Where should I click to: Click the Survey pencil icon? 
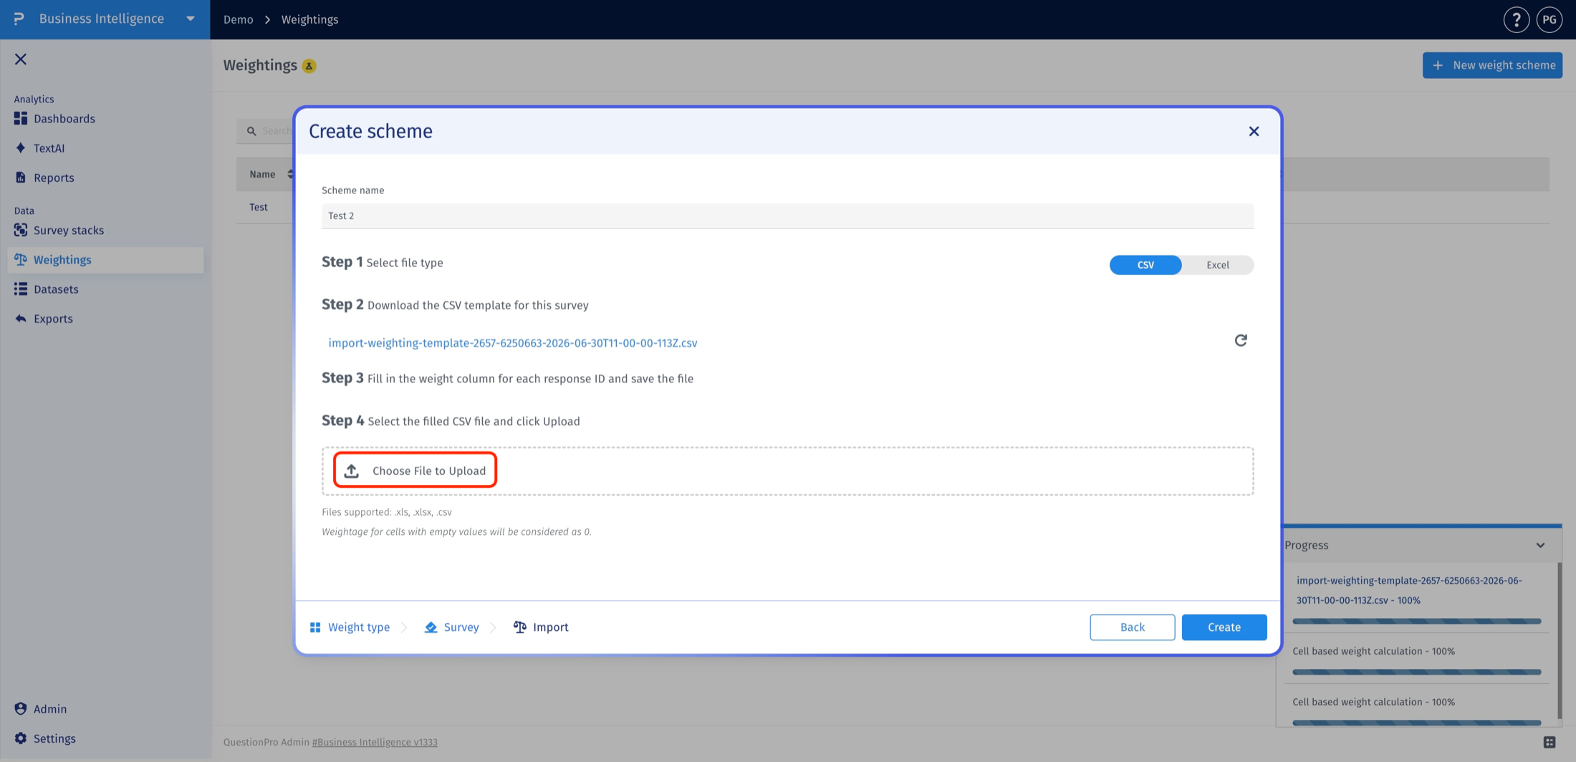tap(431, 627)
